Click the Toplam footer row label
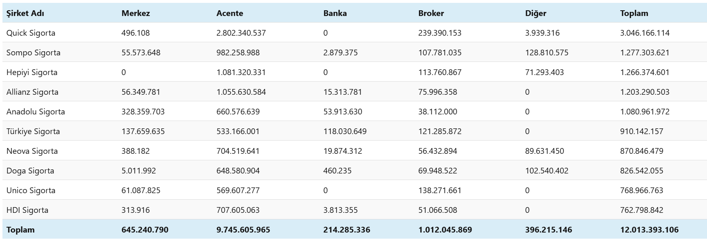707x244 pixels. click(x=21, y=230)
